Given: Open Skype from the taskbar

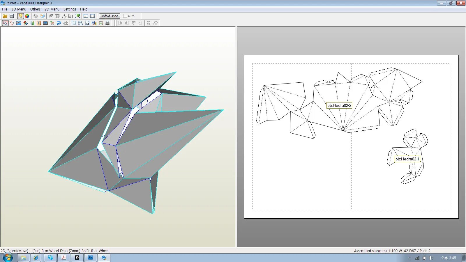Looking at the screenshot, I should [x=50, y=258].
